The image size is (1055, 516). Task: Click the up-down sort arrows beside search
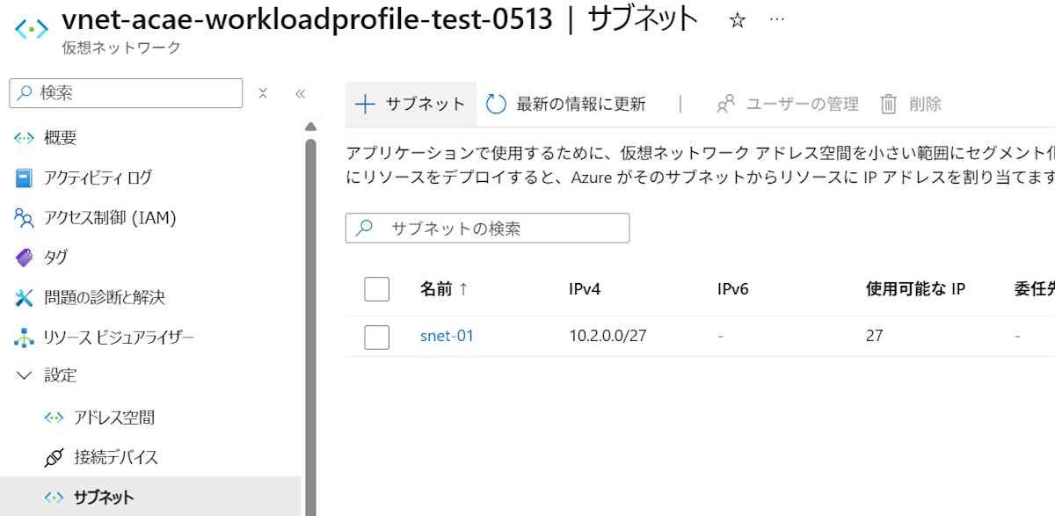(x=263, y=93)
